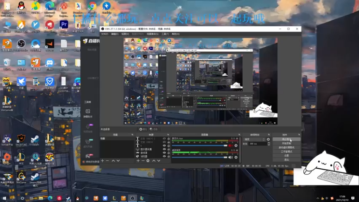Move source up with arrow
This screenshot has width=359, height=202.
(x=153, y=161)
